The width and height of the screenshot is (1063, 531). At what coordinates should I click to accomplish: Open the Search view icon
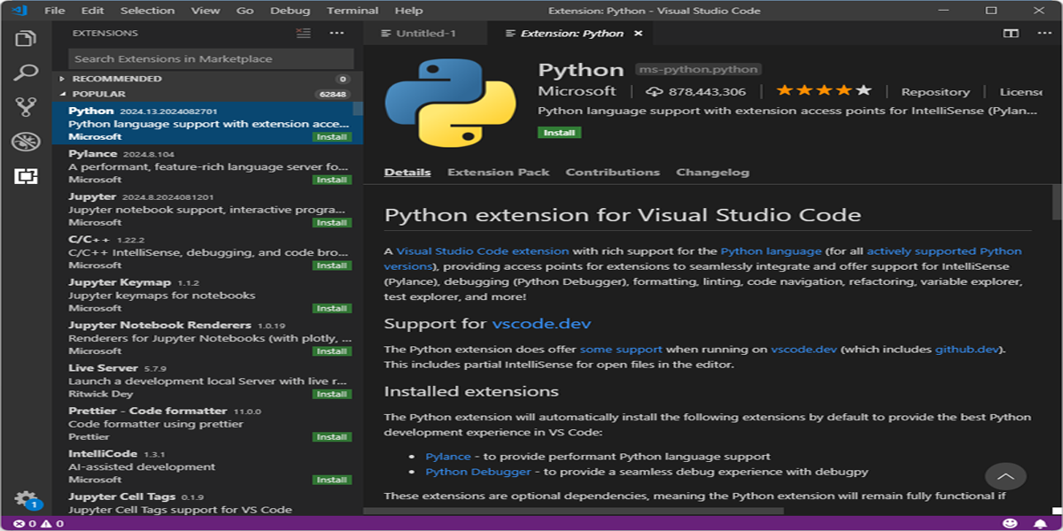26,73
